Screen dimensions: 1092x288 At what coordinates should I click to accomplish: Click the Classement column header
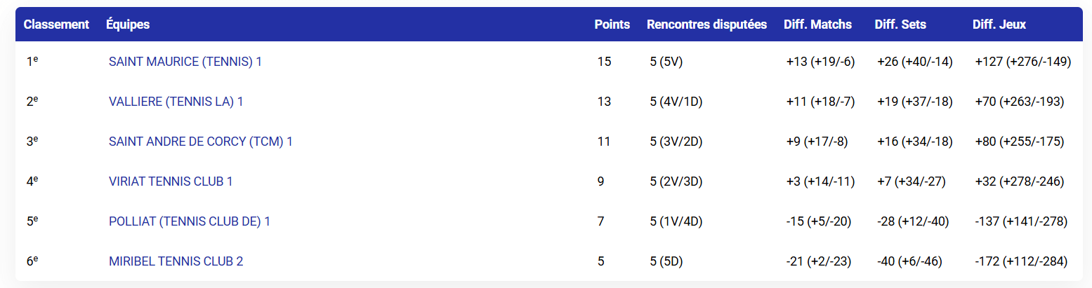pyautogui.click(x=56, y=25)
